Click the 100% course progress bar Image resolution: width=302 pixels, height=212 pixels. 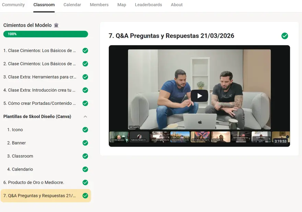click(x=46, y=34)
